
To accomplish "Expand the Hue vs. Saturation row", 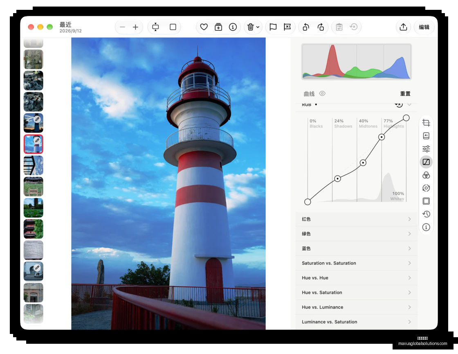I will (356, 292).
